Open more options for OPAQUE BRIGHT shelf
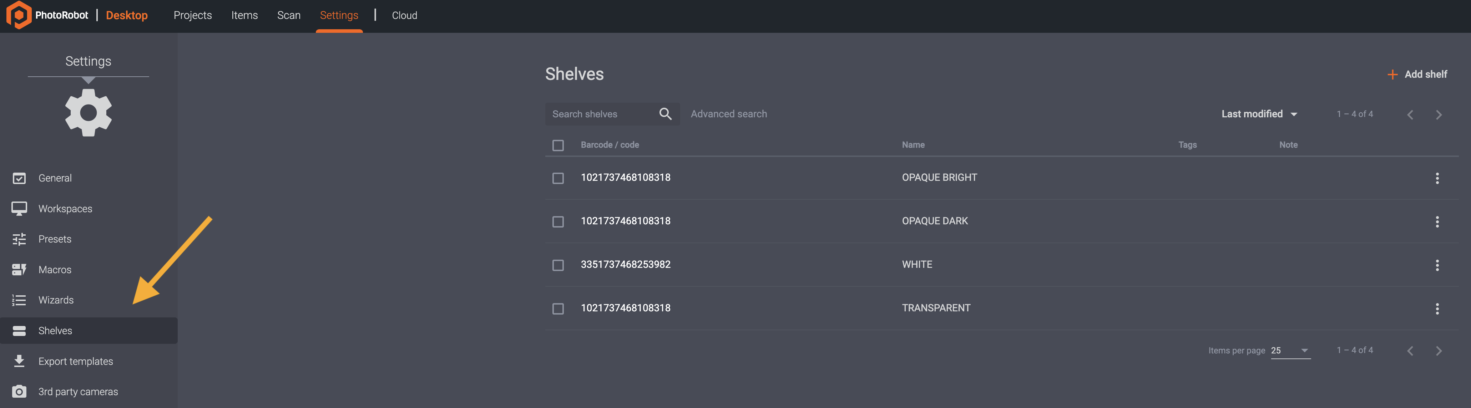The image size is (1471, 408). (1437, 178)
